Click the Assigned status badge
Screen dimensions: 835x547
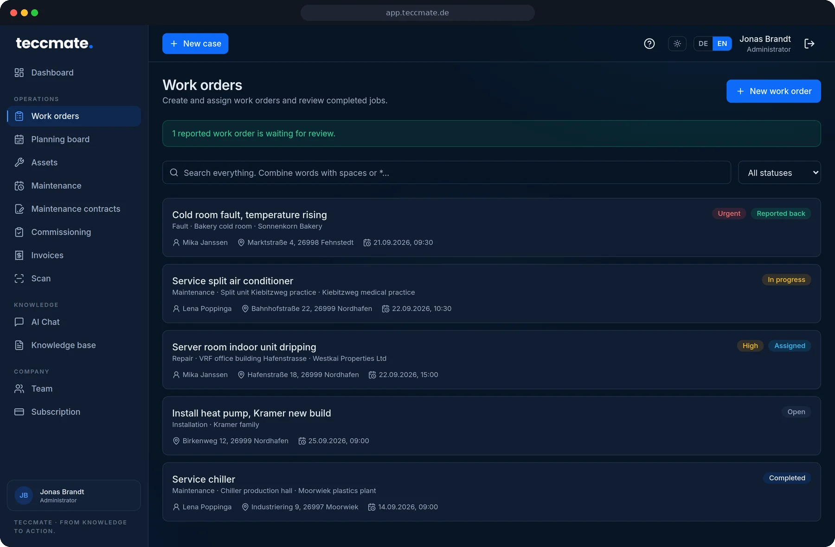click(x=790, y=346)
